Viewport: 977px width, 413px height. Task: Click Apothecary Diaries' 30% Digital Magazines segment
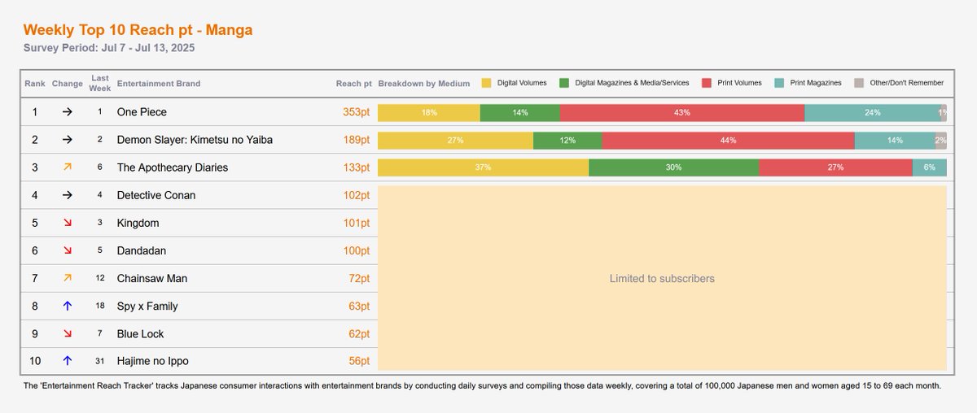[x=674, y=167]
